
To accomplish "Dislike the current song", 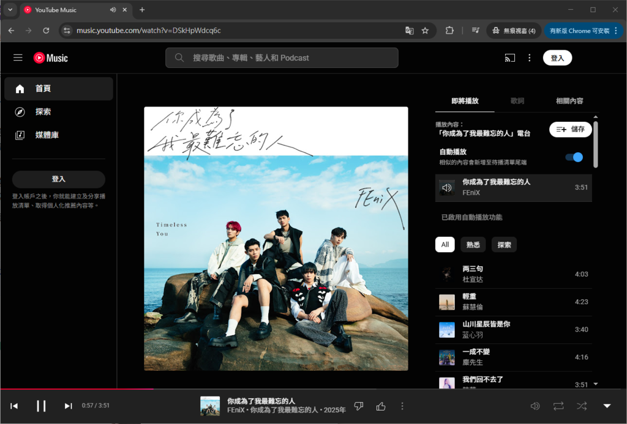I will 359,406.
